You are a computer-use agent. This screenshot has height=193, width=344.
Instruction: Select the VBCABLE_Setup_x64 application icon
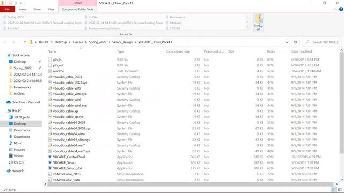click(x=50, y=168)
